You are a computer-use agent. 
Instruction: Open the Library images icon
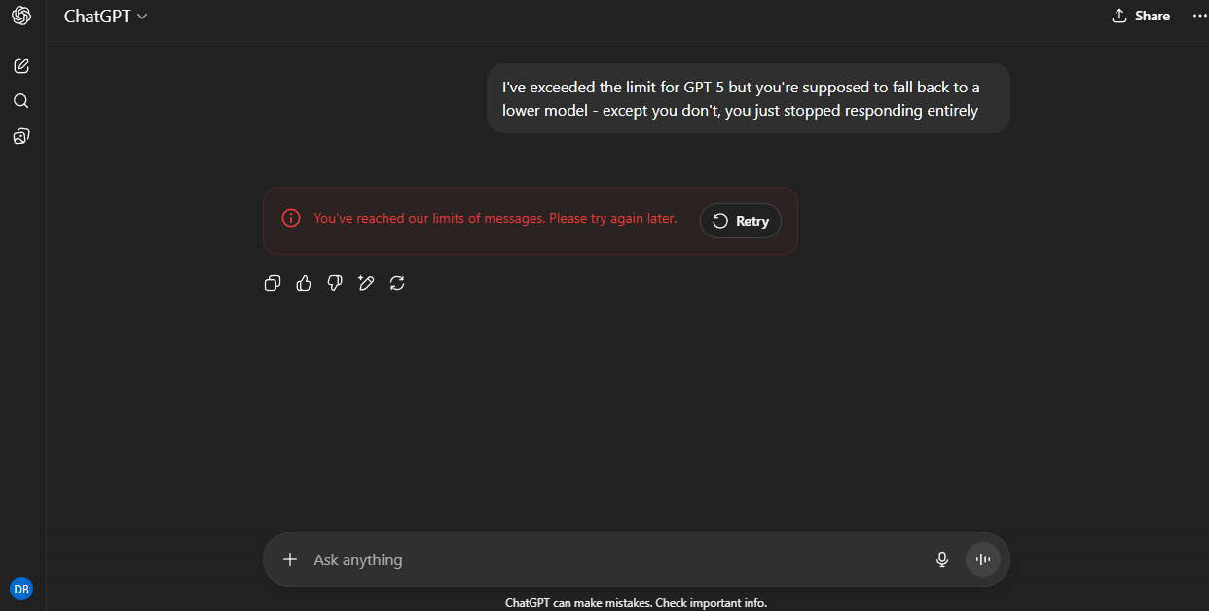pyautogui.click(x=21, y=136)
